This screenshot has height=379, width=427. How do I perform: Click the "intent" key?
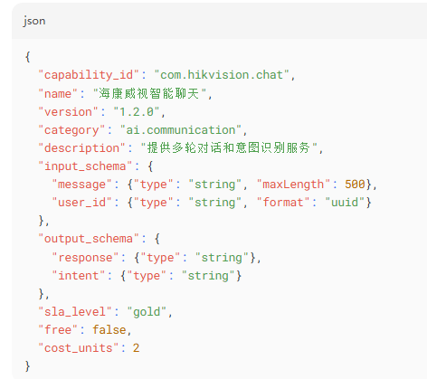tap(78, 276)
